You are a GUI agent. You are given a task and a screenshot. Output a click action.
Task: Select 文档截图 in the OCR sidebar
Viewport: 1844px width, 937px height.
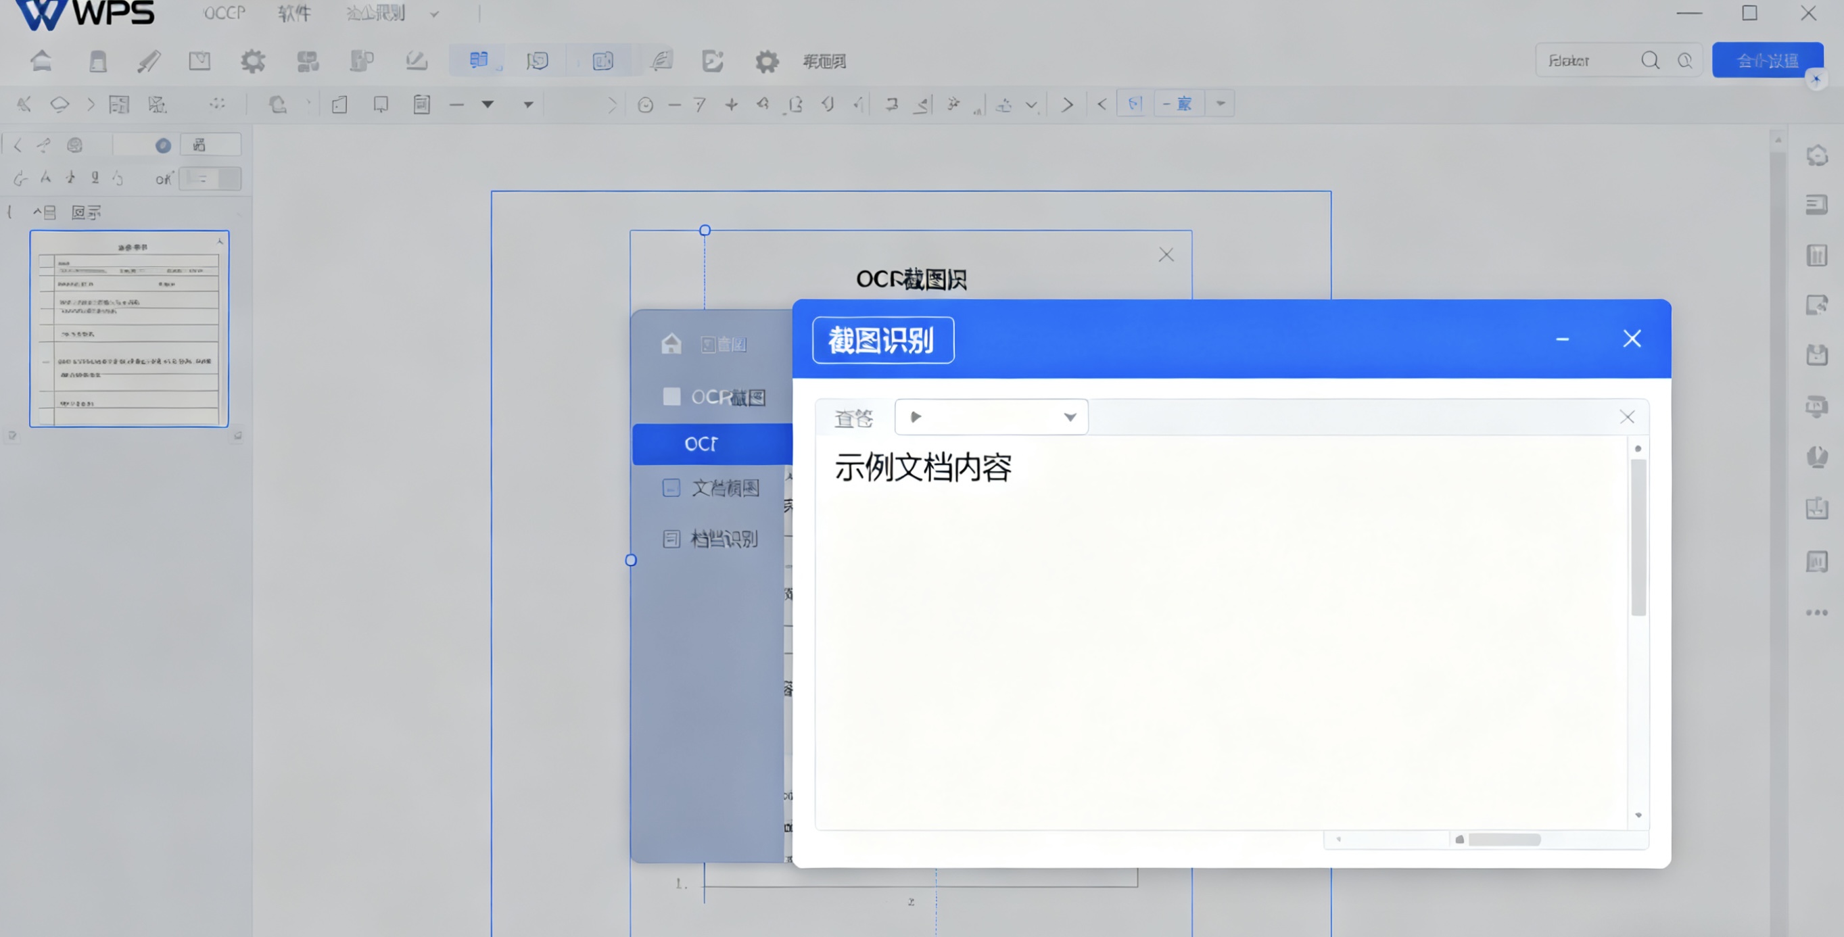pyautogui.click(x=724, y=487)
